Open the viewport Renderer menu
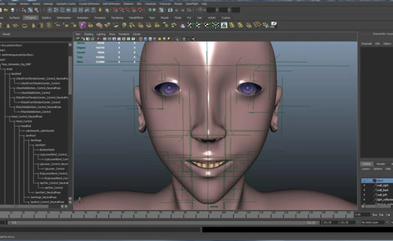 [x=124, y=34]
